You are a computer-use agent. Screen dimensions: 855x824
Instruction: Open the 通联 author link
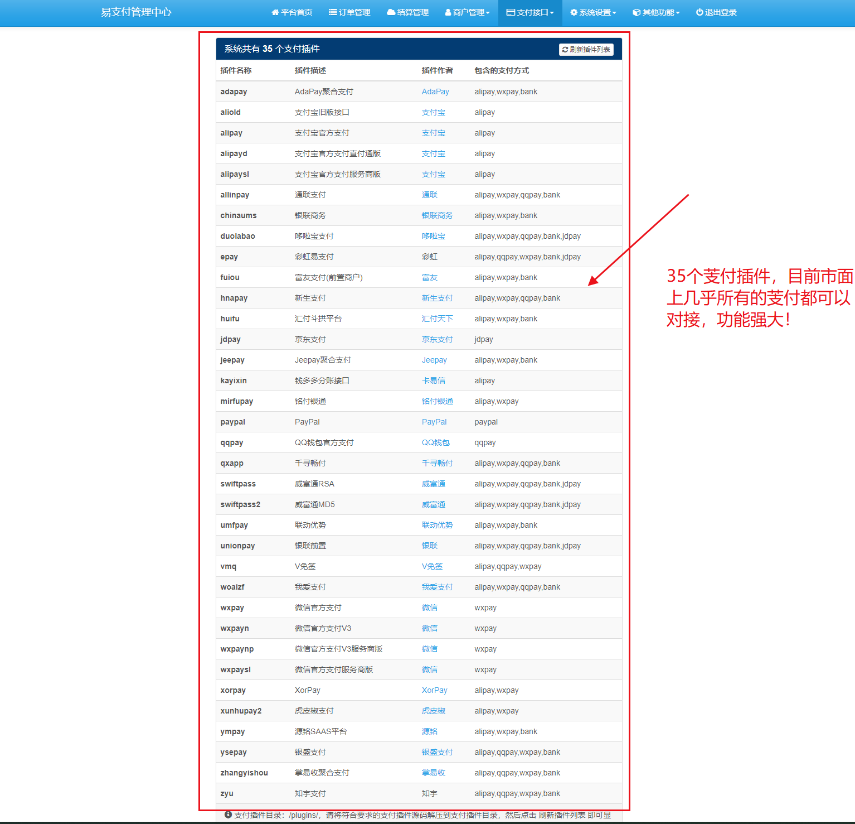430,195
